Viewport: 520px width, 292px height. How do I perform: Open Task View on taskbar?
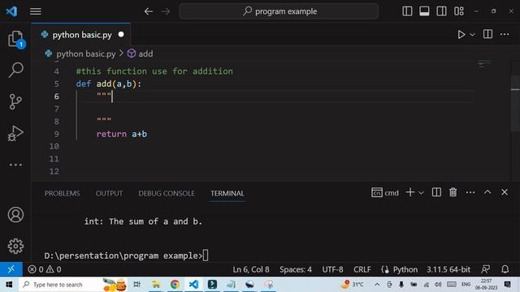(136, 285)
